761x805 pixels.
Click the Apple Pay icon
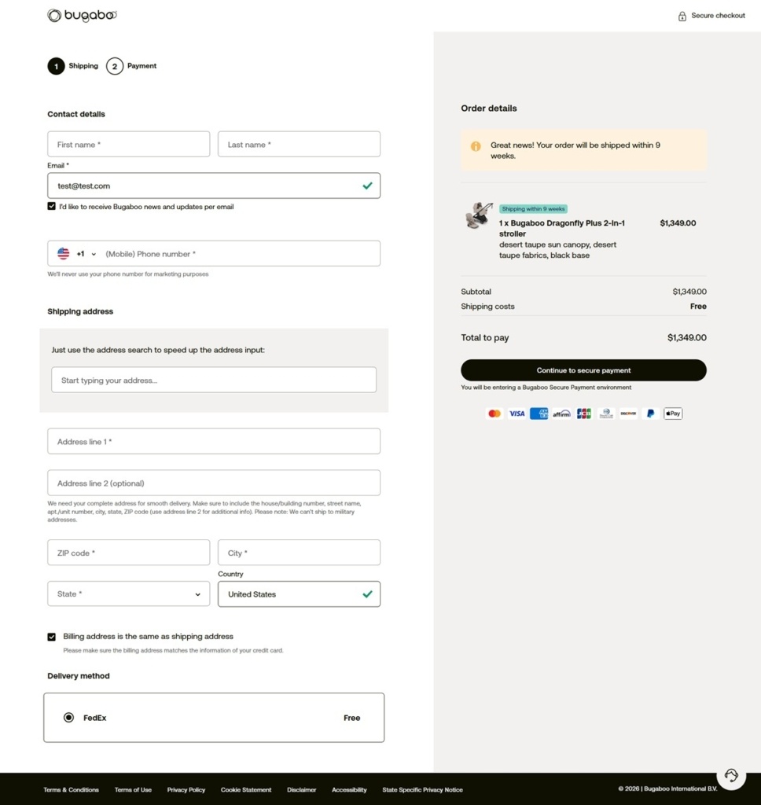click(x=673, y=414)
